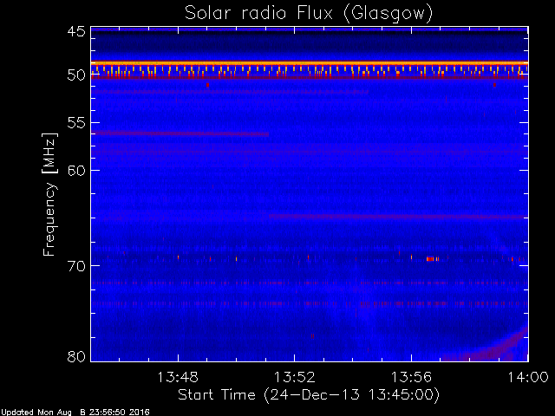555x416 pixels.
Task: Click the frequency tick label 45
Action: point(76,31)
